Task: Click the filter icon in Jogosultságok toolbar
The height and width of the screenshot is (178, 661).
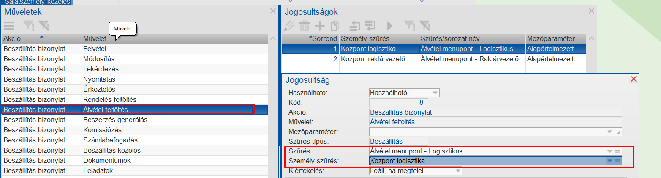Action: coord(409,26)
